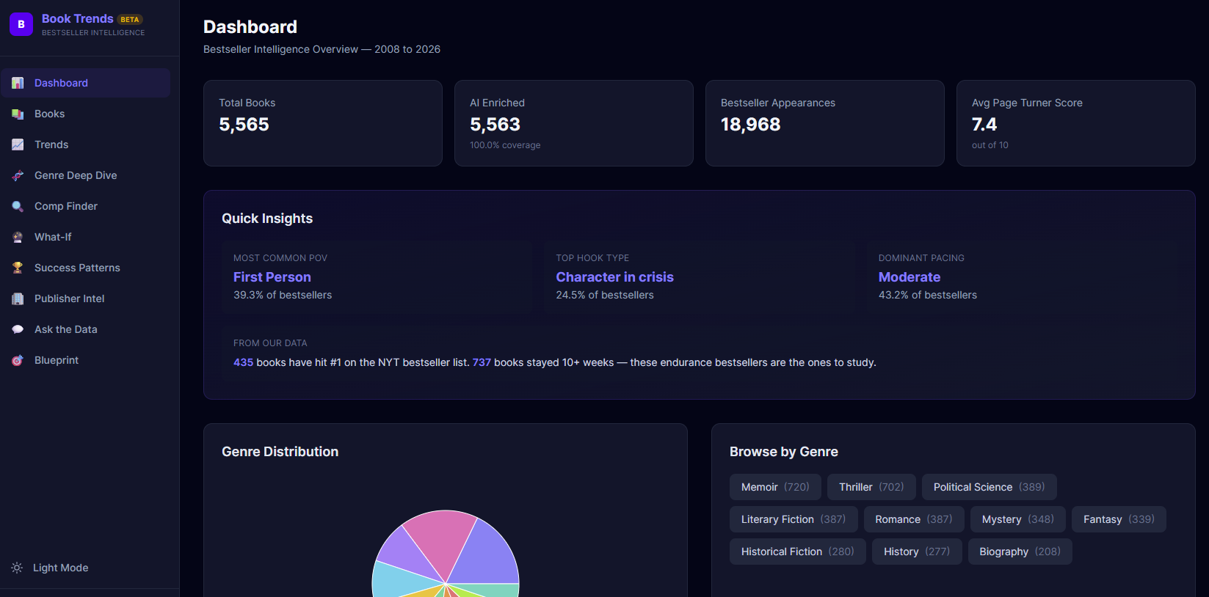Viewport: 1209px width, 597px height.
Task: Browse the Thriller (702) genre
Action: 871,487
